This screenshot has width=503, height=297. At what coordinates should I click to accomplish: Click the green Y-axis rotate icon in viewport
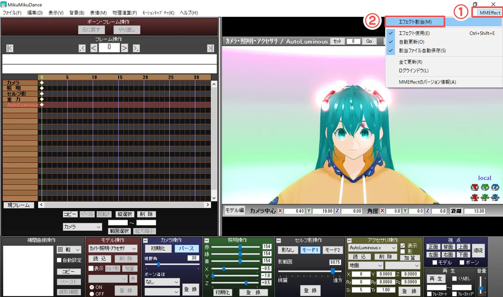(x=485, y=187)
